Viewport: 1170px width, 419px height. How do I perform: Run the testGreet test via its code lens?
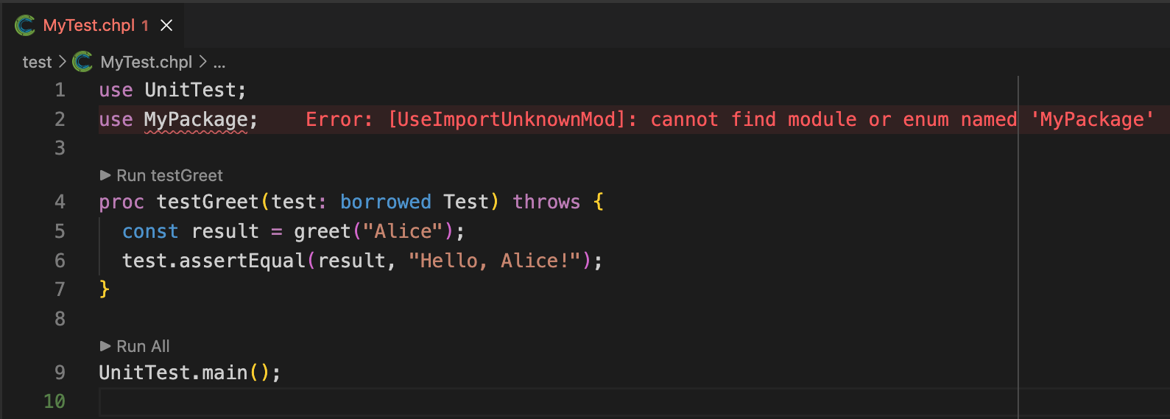[x=169, y=175]
